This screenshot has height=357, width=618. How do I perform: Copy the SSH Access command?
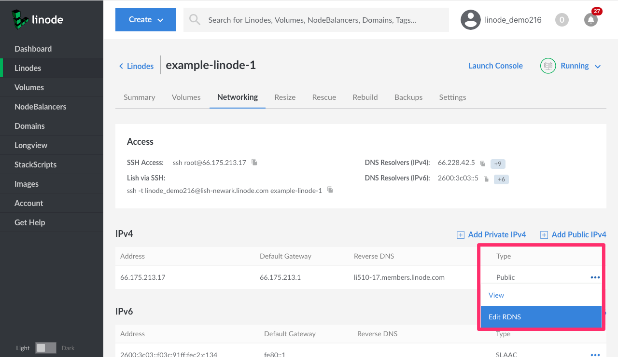pos(254,163)
